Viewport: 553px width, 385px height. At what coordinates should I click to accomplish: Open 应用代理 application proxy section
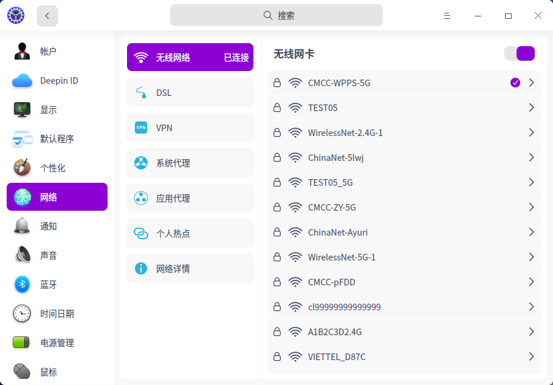point(190,198)
